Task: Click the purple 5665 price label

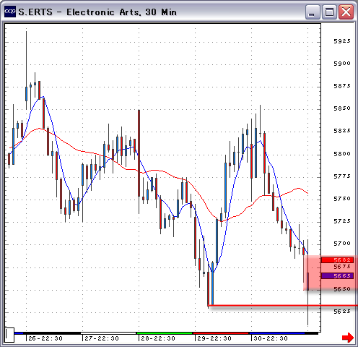Action: pos(337,276)
